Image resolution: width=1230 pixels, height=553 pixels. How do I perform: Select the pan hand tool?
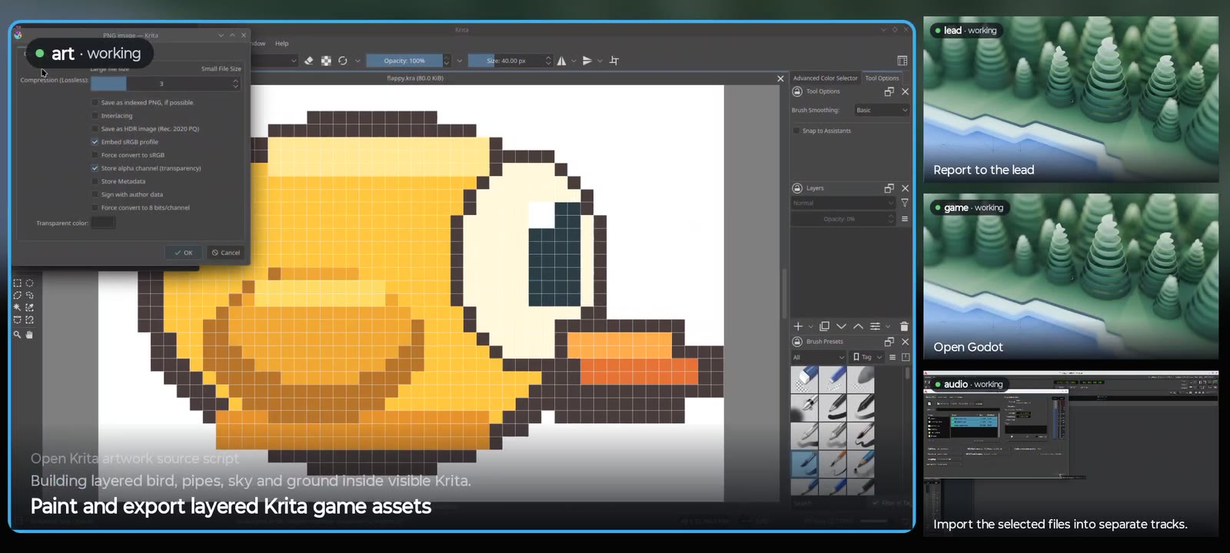30,335
